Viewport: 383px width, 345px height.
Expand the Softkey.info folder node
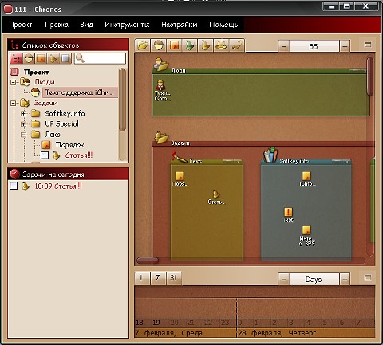(x=24, y=114)
